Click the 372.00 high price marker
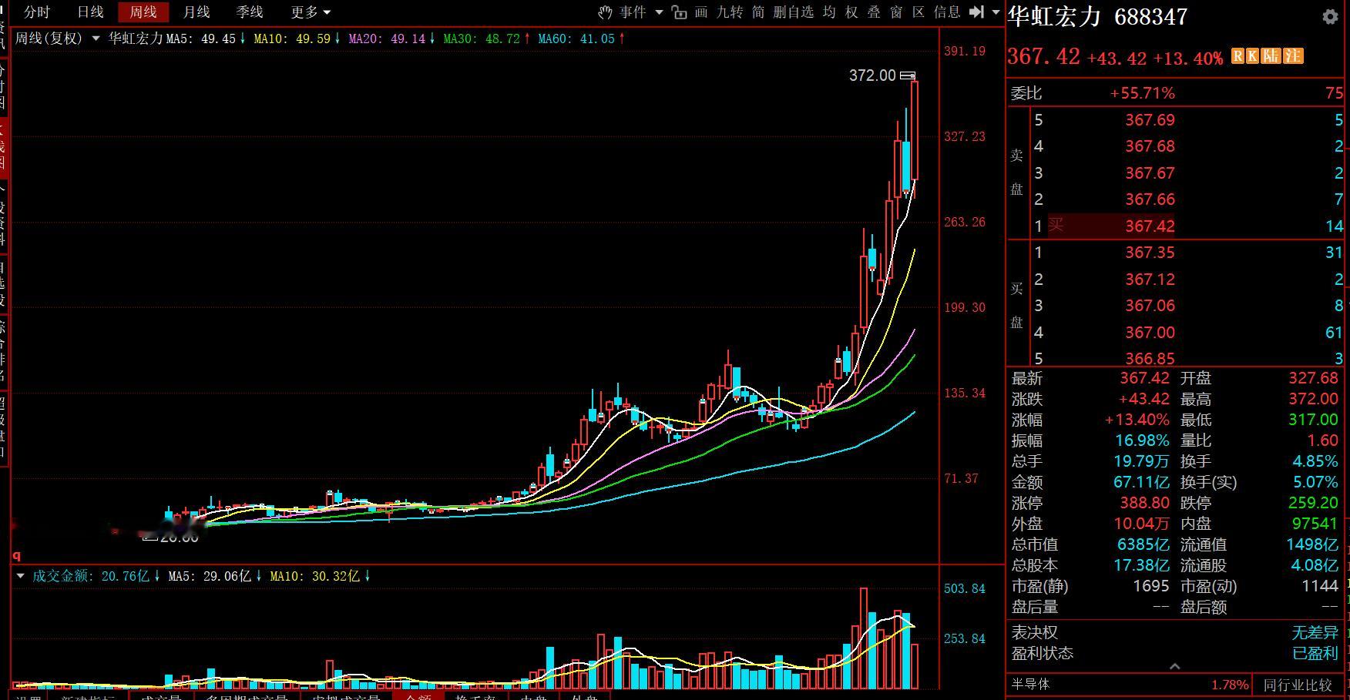Image resolution: width=1350 pixels, height=700 pixels. tap(872, 75)
